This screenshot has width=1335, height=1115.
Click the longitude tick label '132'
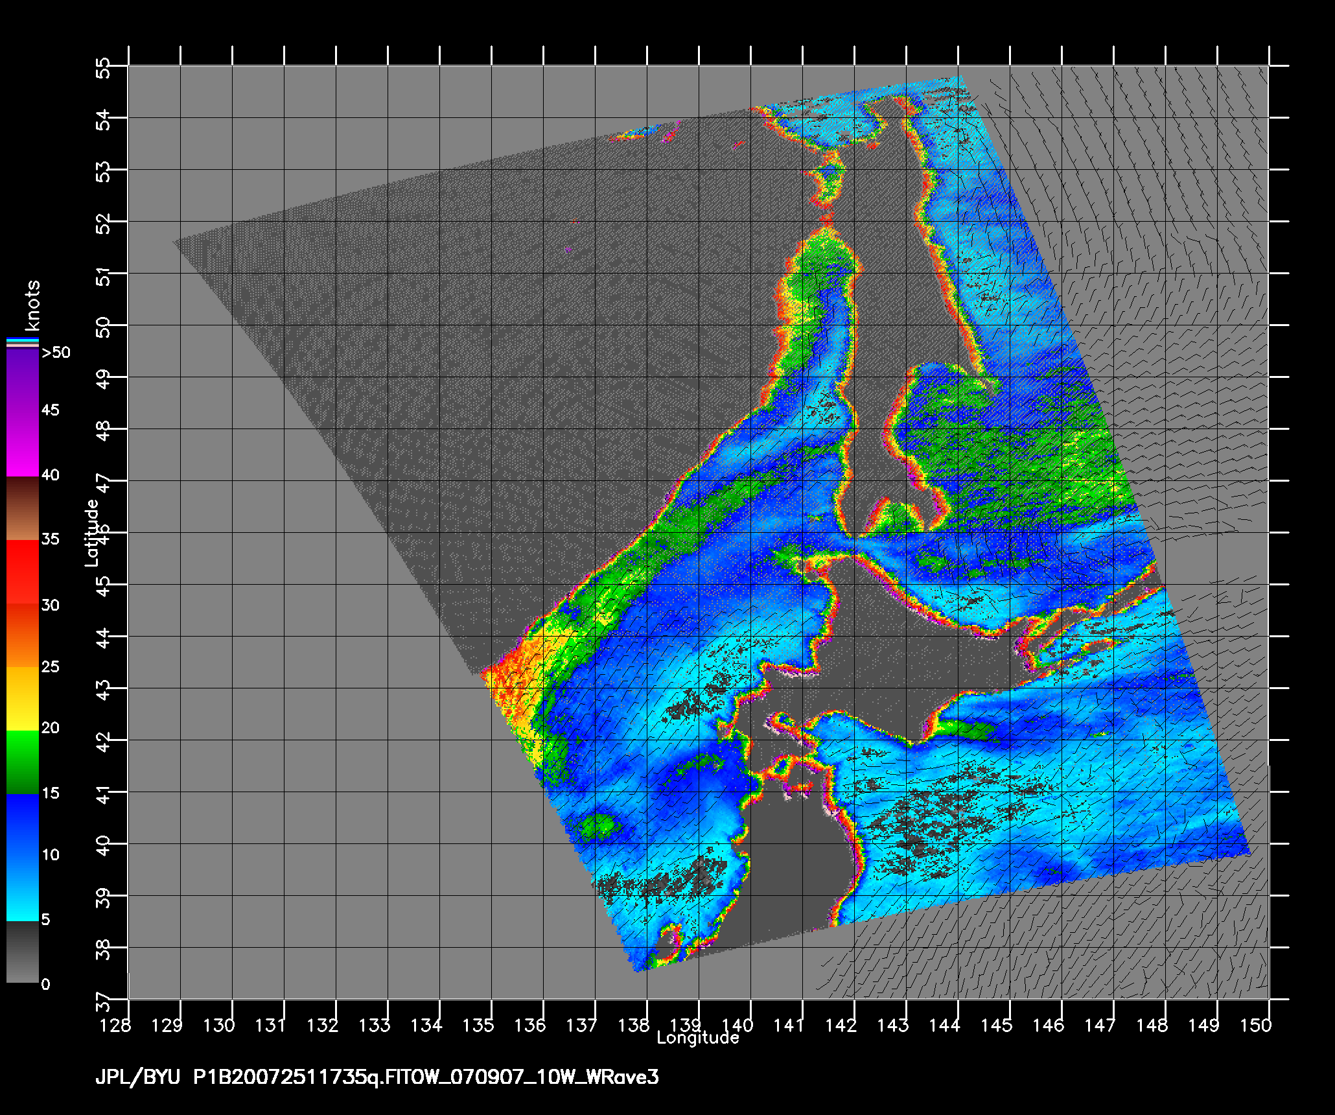(x=322, y=1025)
